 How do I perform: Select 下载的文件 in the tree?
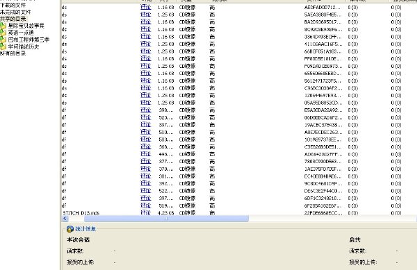[x=13, y=5]
